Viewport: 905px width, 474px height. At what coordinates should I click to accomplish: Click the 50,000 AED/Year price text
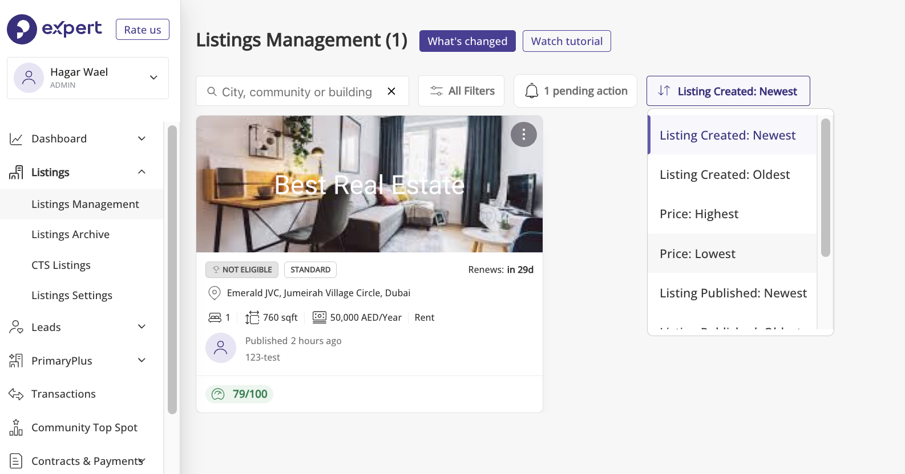[x=366, y=317]
